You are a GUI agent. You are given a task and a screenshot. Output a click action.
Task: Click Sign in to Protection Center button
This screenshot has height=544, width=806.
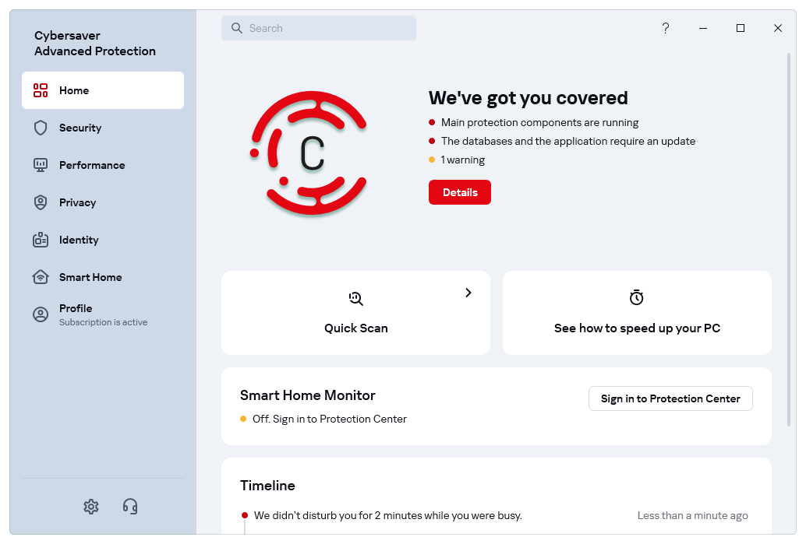670,398
